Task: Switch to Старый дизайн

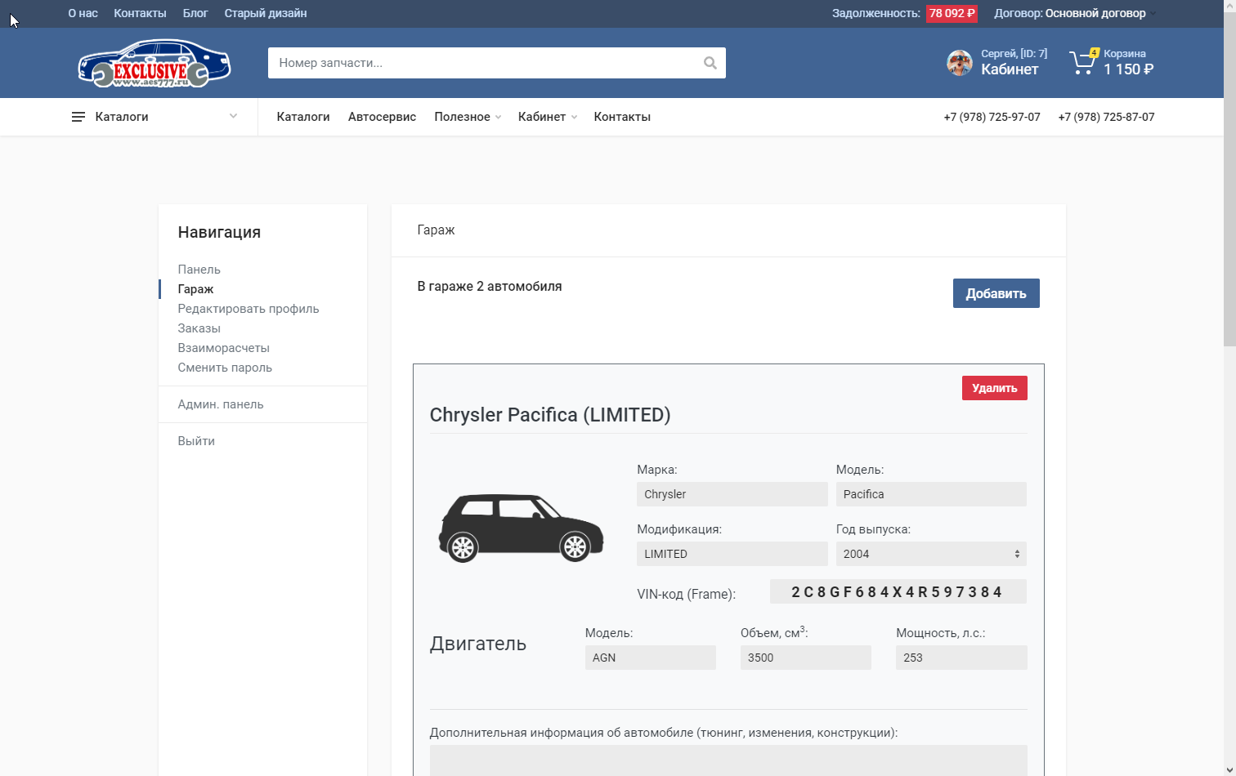Action: 266,13
